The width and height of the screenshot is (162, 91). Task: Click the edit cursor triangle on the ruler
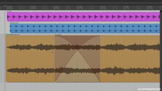coord(5,6)
